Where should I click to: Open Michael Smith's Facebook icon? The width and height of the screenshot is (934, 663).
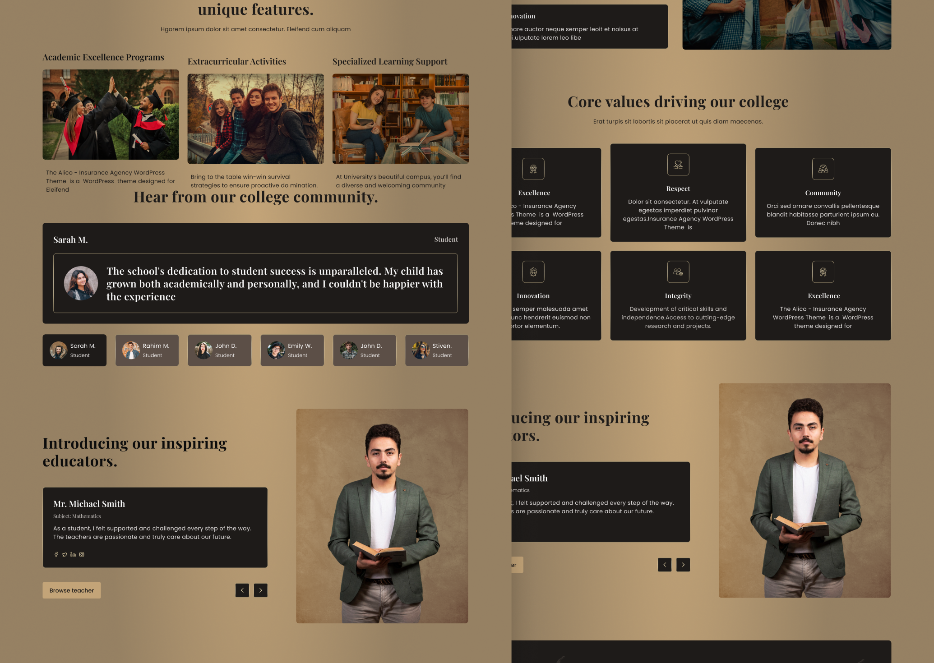56,554
